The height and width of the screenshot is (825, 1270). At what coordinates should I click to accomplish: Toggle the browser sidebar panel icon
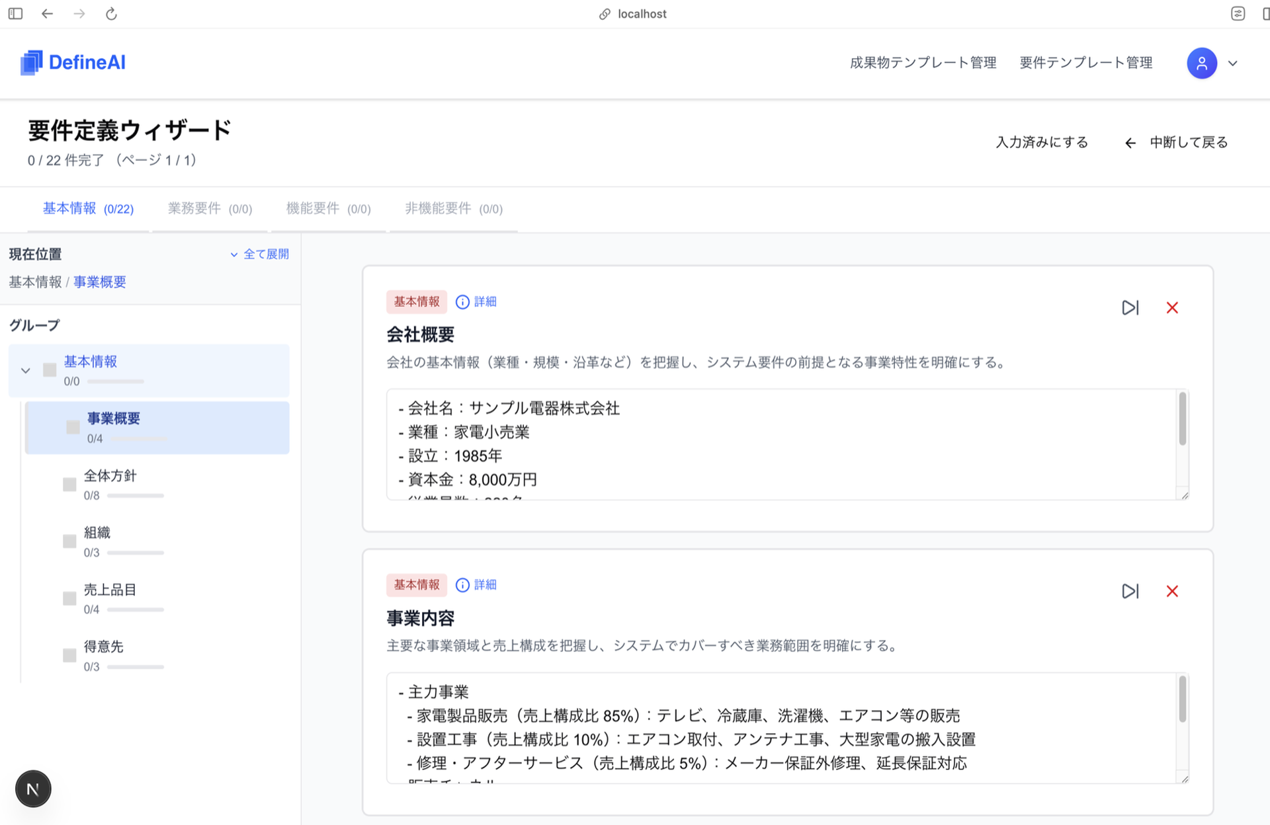click(15, 13)
